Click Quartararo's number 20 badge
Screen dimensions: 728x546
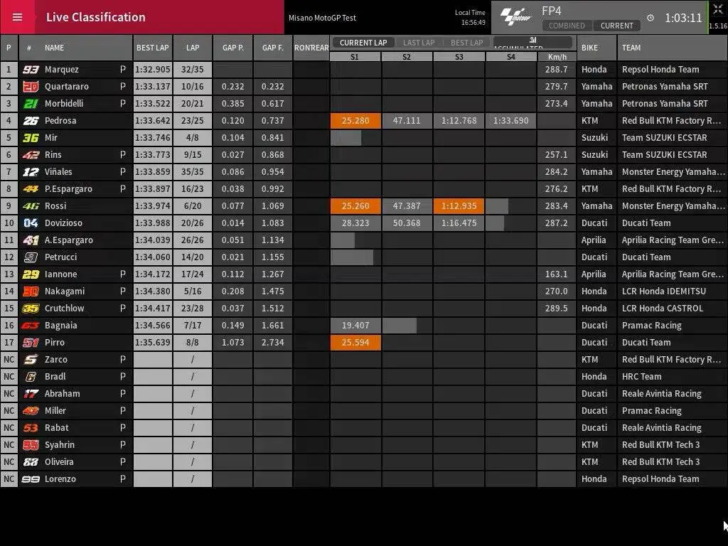coord(31,87)
